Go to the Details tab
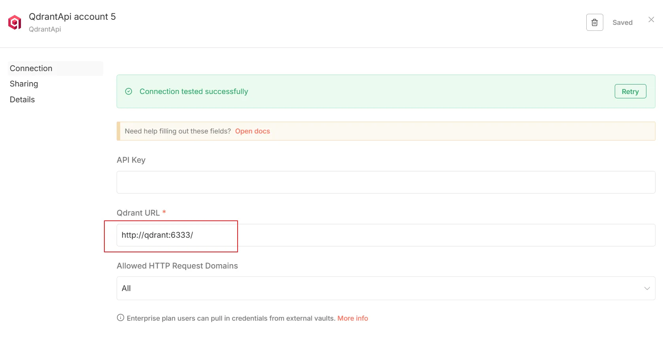The height and width of the screenshot is (340, 663). pyautogui.click(x=22, y=100)
